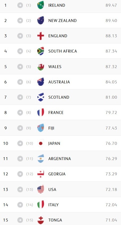Click the Fiji row's 77.43 points

(111, 128)
